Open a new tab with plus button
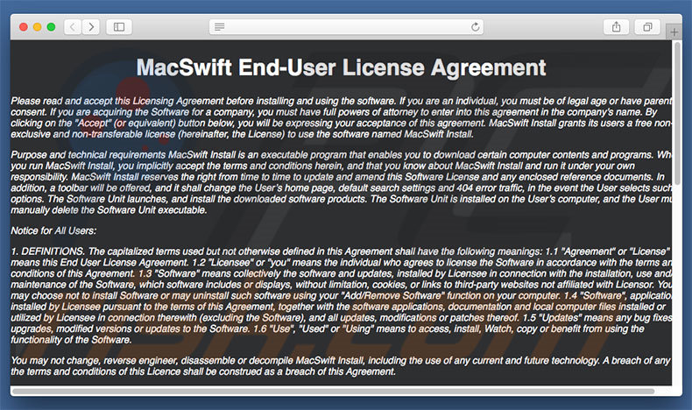Screen dimensions: 692x410 coord(674,32)
